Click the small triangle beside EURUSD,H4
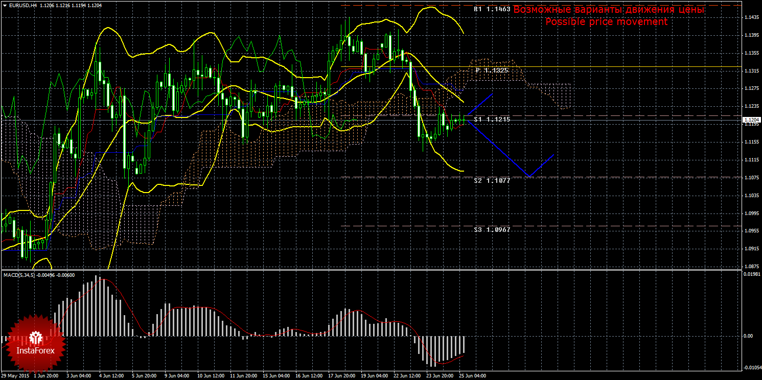 click(5, 6)
